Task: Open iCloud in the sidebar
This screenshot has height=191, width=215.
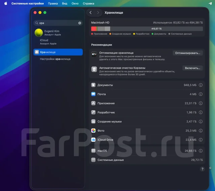Action: pos(58,42)
